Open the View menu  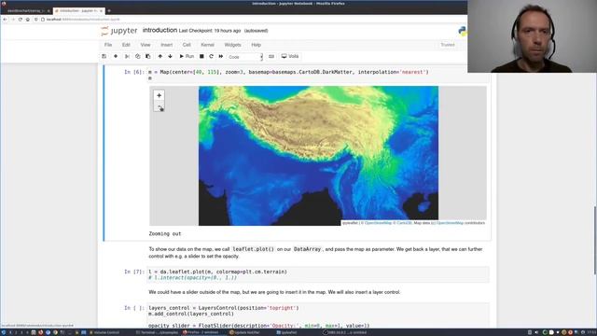[146, 45]
